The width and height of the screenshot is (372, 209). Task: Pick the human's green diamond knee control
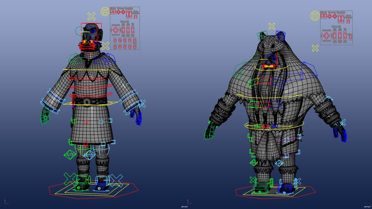point(69,155)
